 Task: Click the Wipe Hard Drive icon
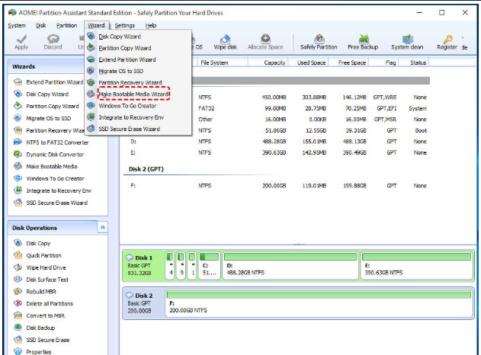pos(18,267)
